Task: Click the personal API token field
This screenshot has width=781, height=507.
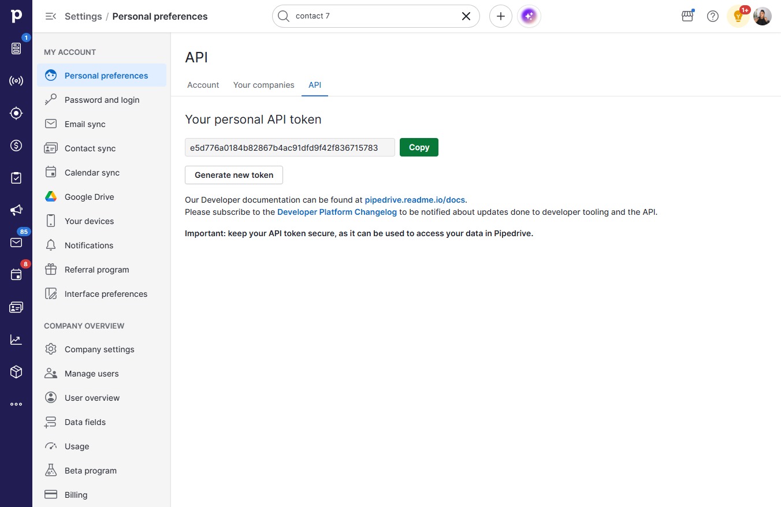Action: [x=290, y=147]
